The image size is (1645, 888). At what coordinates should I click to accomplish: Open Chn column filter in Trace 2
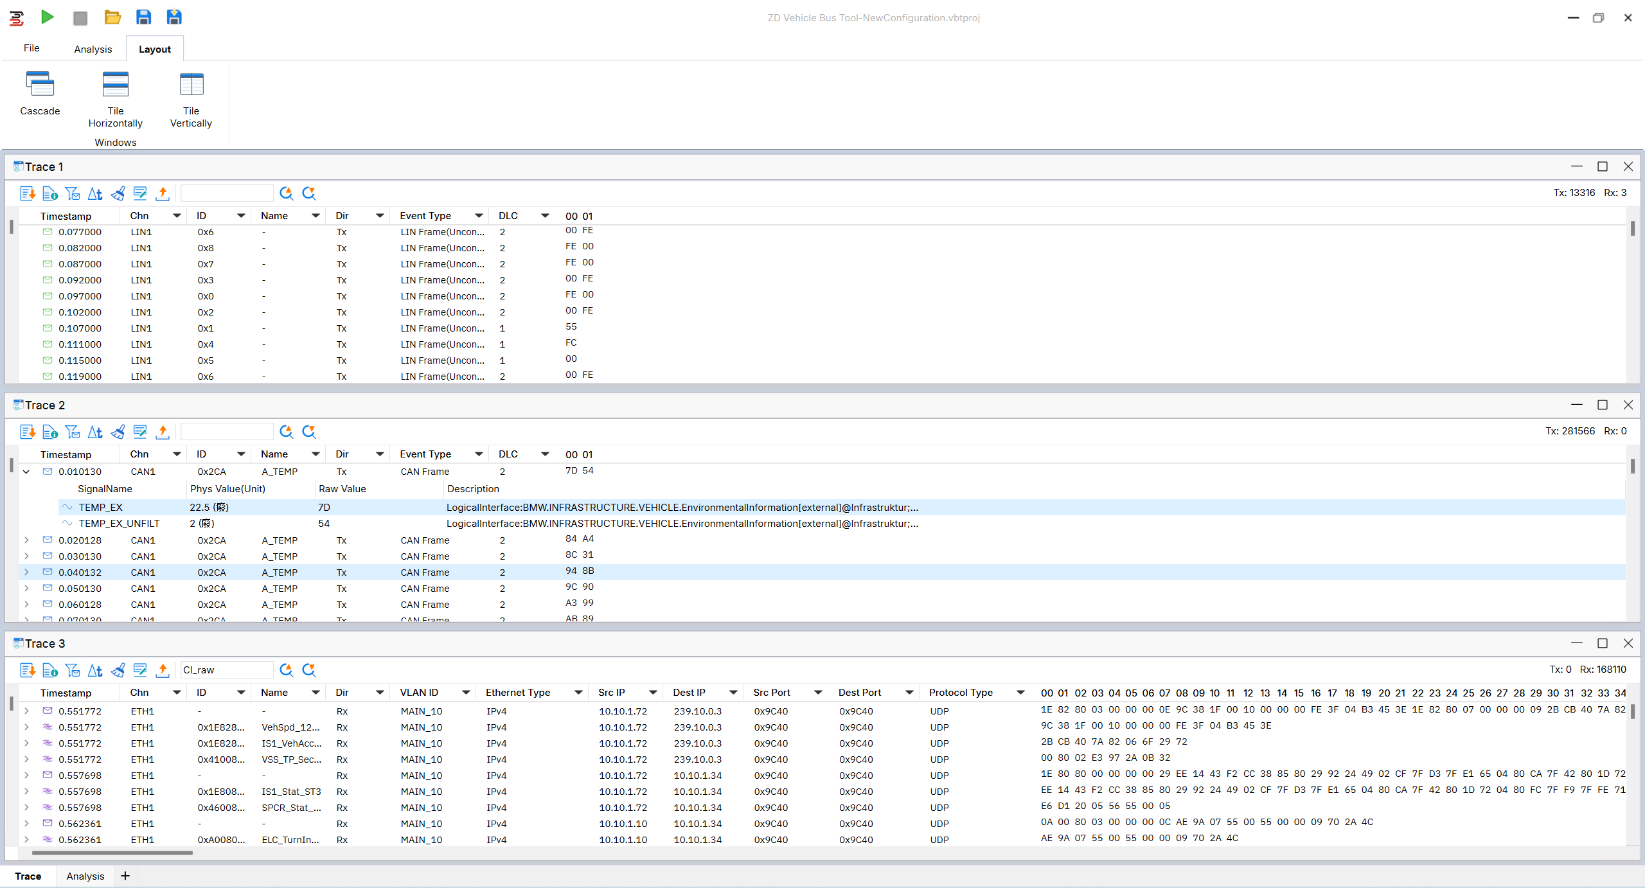[x=177, y=454]
